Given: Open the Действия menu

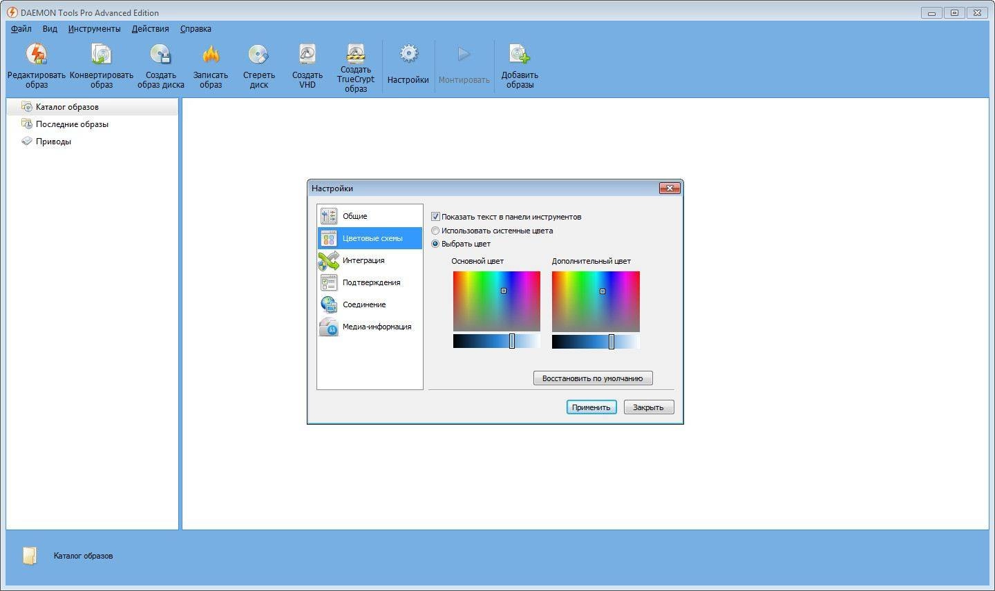Looking at the screenshot, I should click(150, 29).
